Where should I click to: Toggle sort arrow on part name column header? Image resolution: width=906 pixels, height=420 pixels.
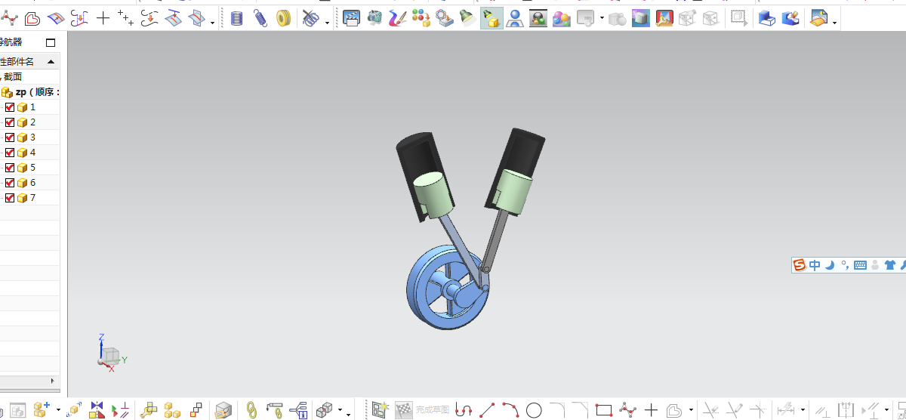(51, 62)
